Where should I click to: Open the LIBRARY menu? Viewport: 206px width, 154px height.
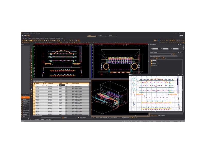[42, 38]
